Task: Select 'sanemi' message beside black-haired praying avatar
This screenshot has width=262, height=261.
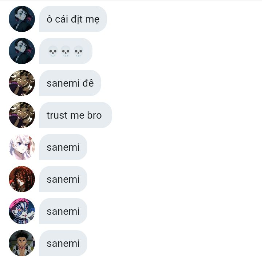Action: [63, 243]
